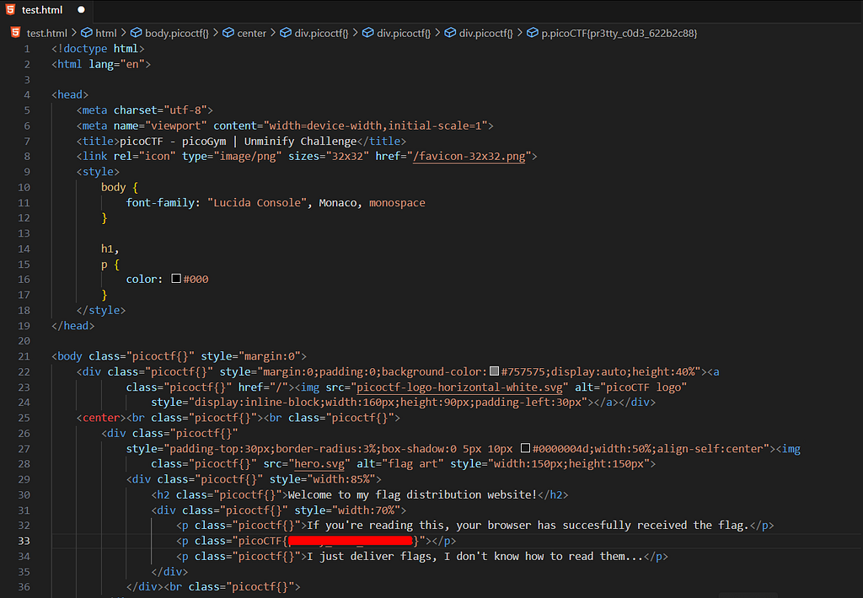
Task: Click the HTML5 icon at the start of the breadcrumb
Action: click(x=15, y=33)
